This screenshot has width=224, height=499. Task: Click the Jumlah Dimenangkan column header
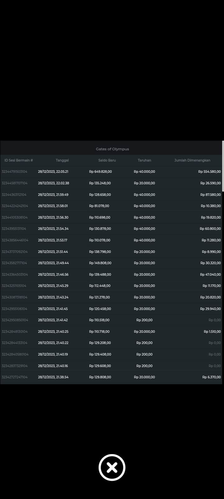tap(192, 160)
